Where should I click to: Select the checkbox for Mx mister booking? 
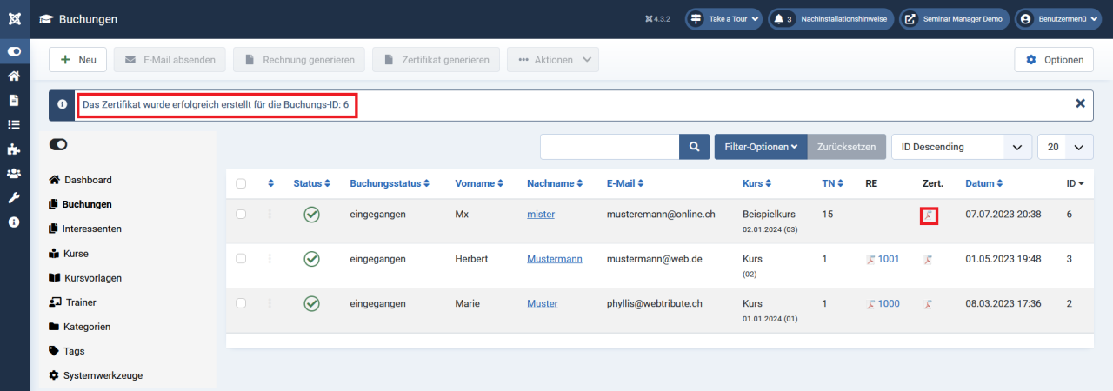(x=241, y=214)
